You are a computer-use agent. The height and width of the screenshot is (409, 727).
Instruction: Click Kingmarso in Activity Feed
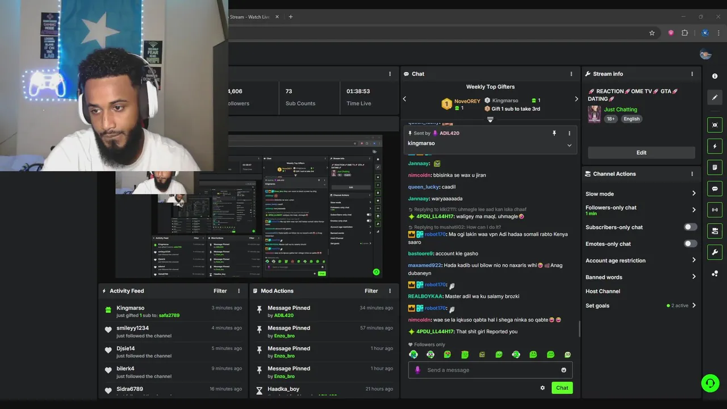pyautogui.click(x=131, y=308)
